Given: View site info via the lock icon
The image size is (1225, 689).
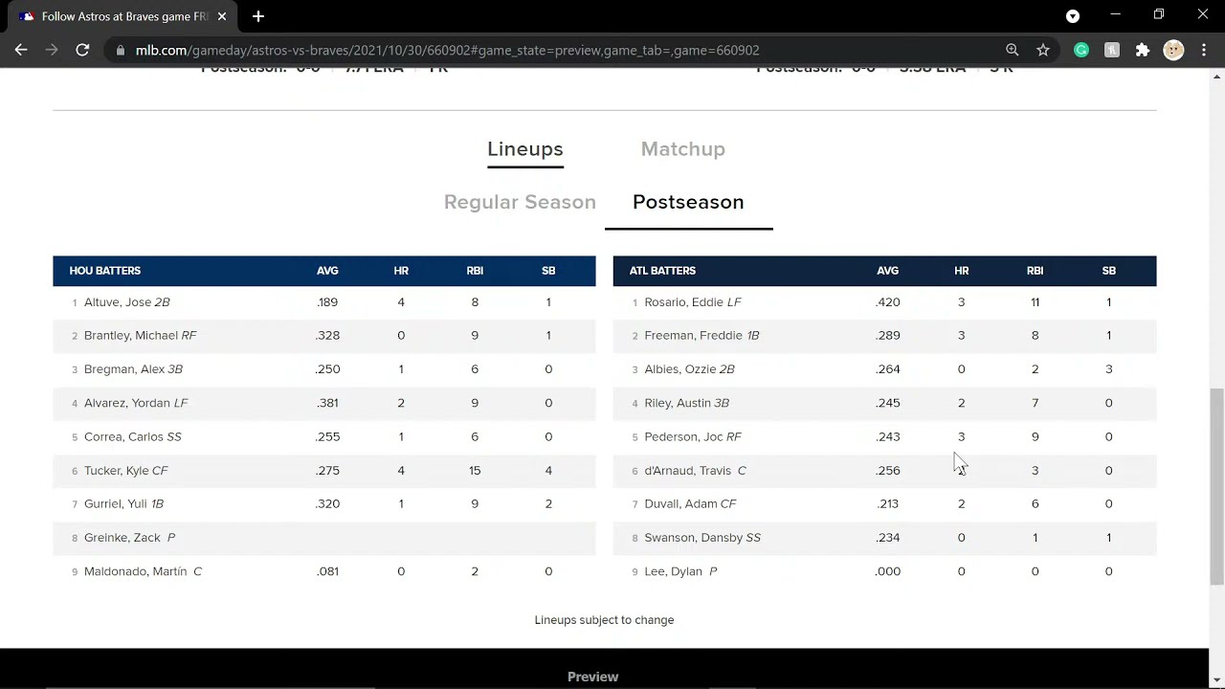Looking at the screenshot, I should click(x=120, y=50).
